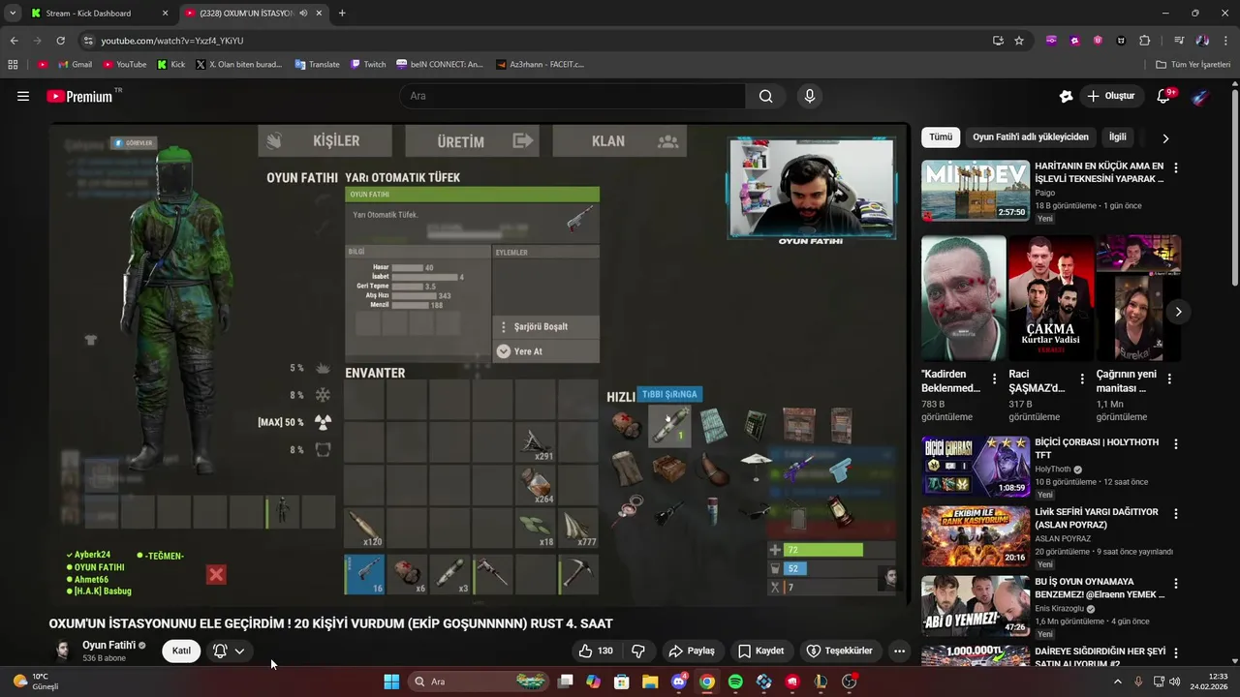This screenshot has height=697, width=1240.
Task: Open the Chrome three-dot menu
Action: pyautogui.click(x=1225, y=41)
